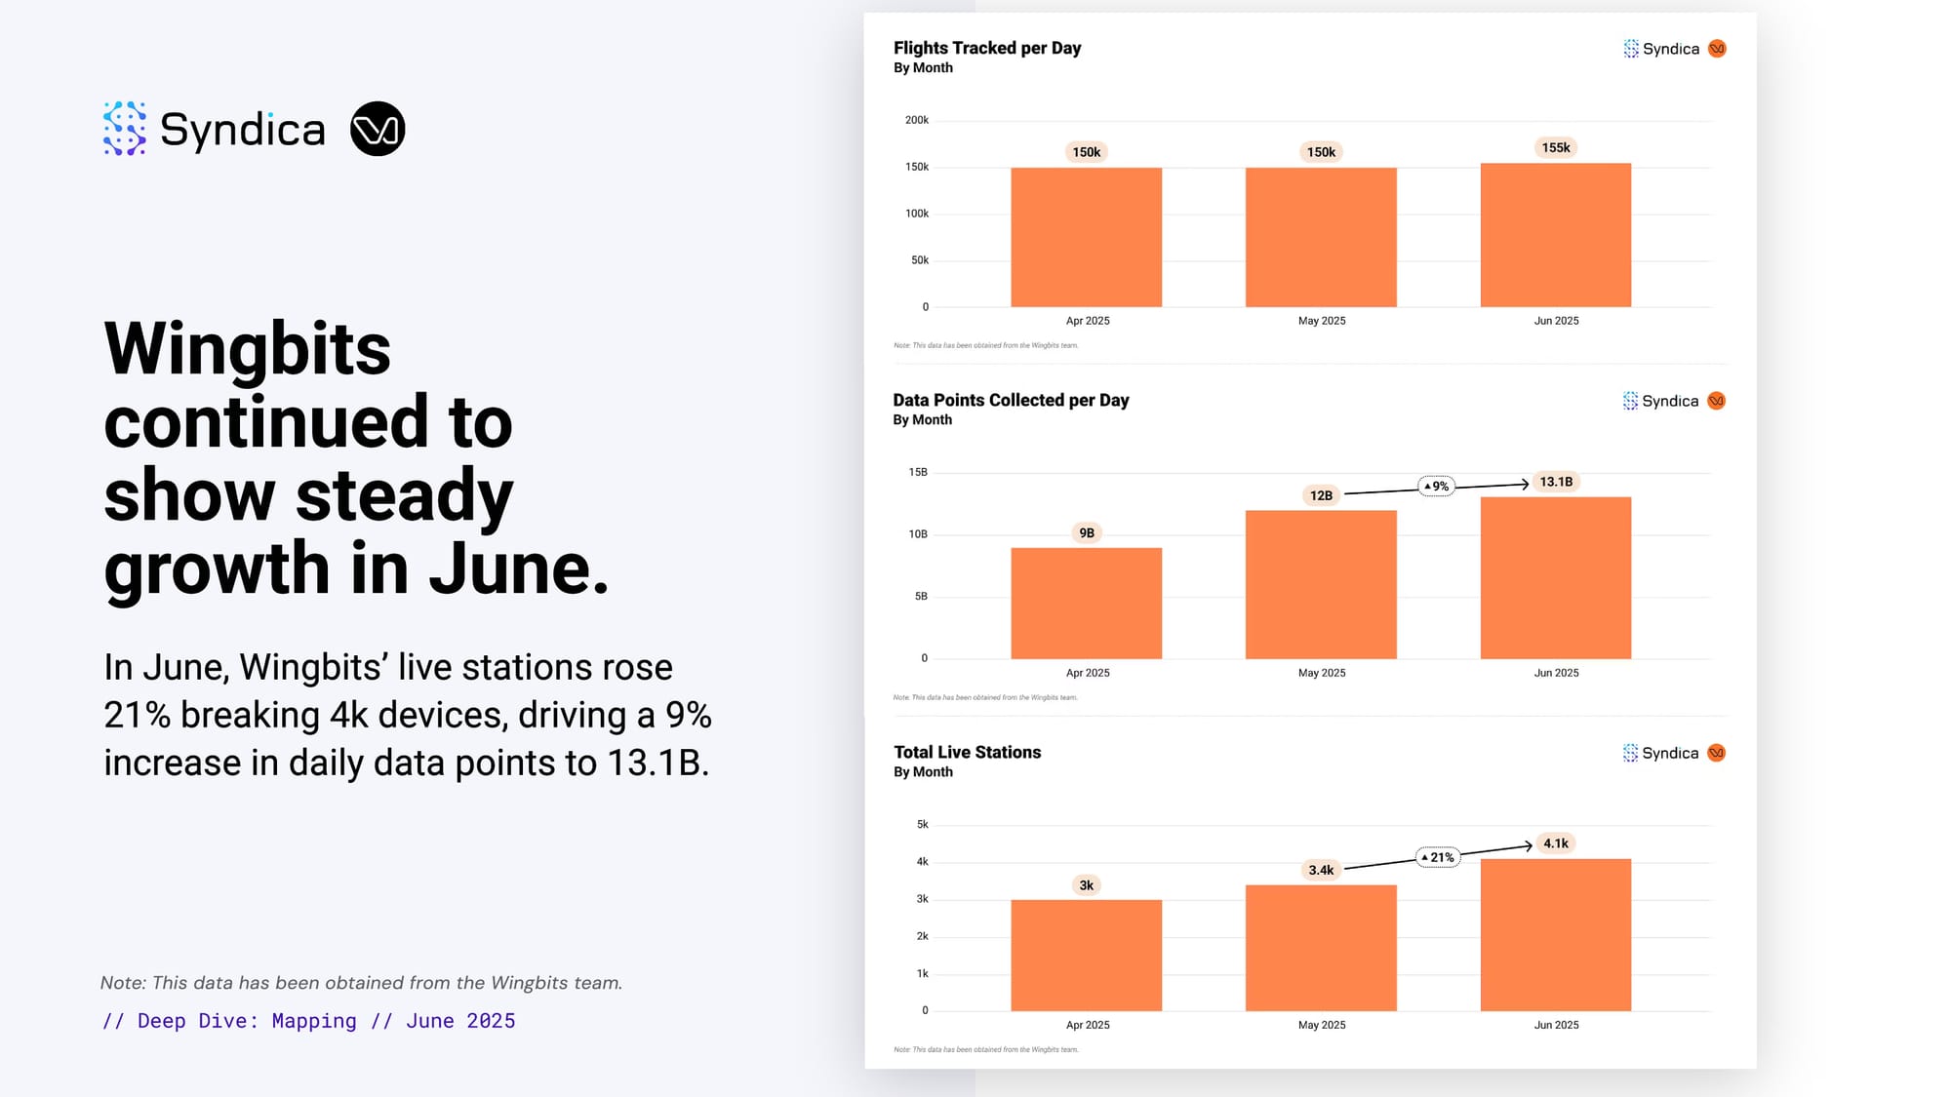Click the 4.1k live stations label
The width and height of the screenshot is (1951, 1097).
pos(1555,843)
